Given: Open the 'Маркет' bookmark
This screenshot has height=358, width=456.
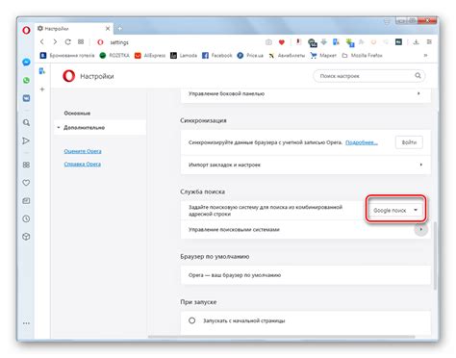Looking at the screenshot, I should 323,56.
